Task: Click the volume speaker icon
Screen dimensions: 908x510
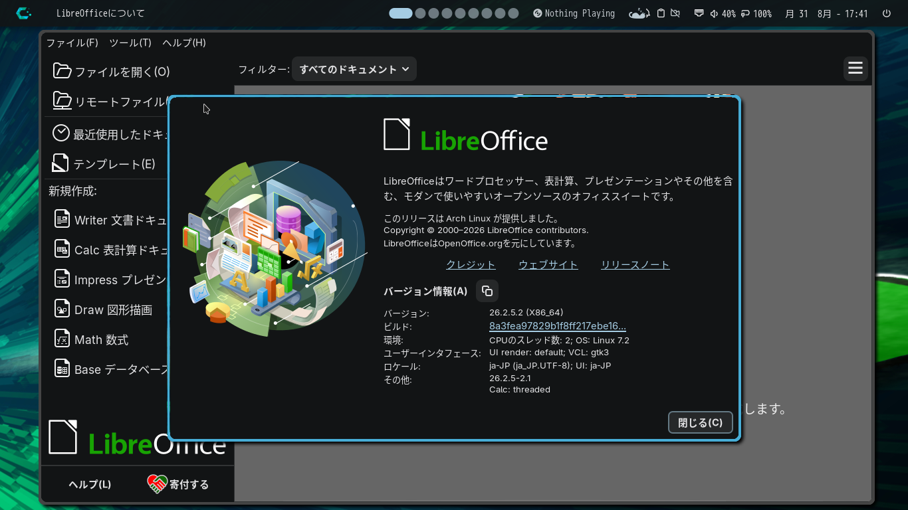Action: tap(714, 13)
